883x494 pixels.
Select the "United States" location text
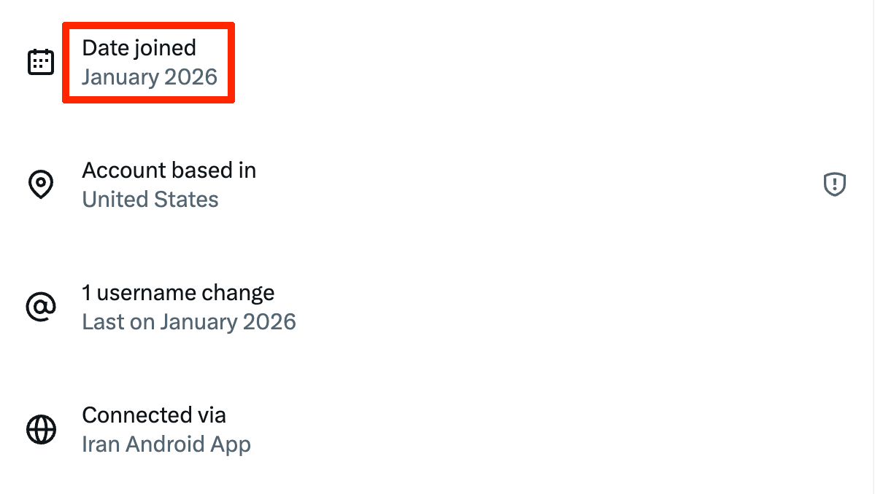150,200
